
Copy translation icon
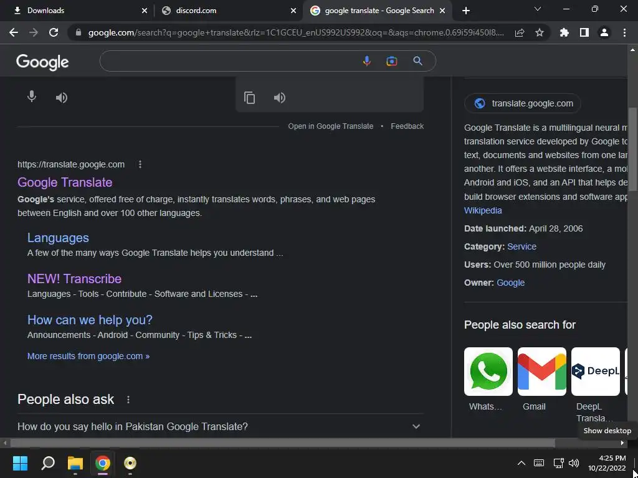249,98
